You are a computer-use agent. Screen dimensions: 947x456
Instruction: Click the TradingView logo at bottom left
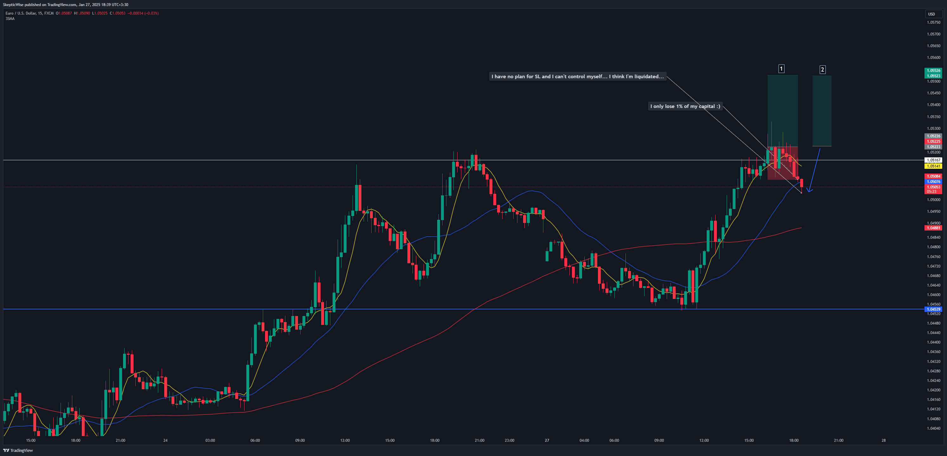pos(18,450)
